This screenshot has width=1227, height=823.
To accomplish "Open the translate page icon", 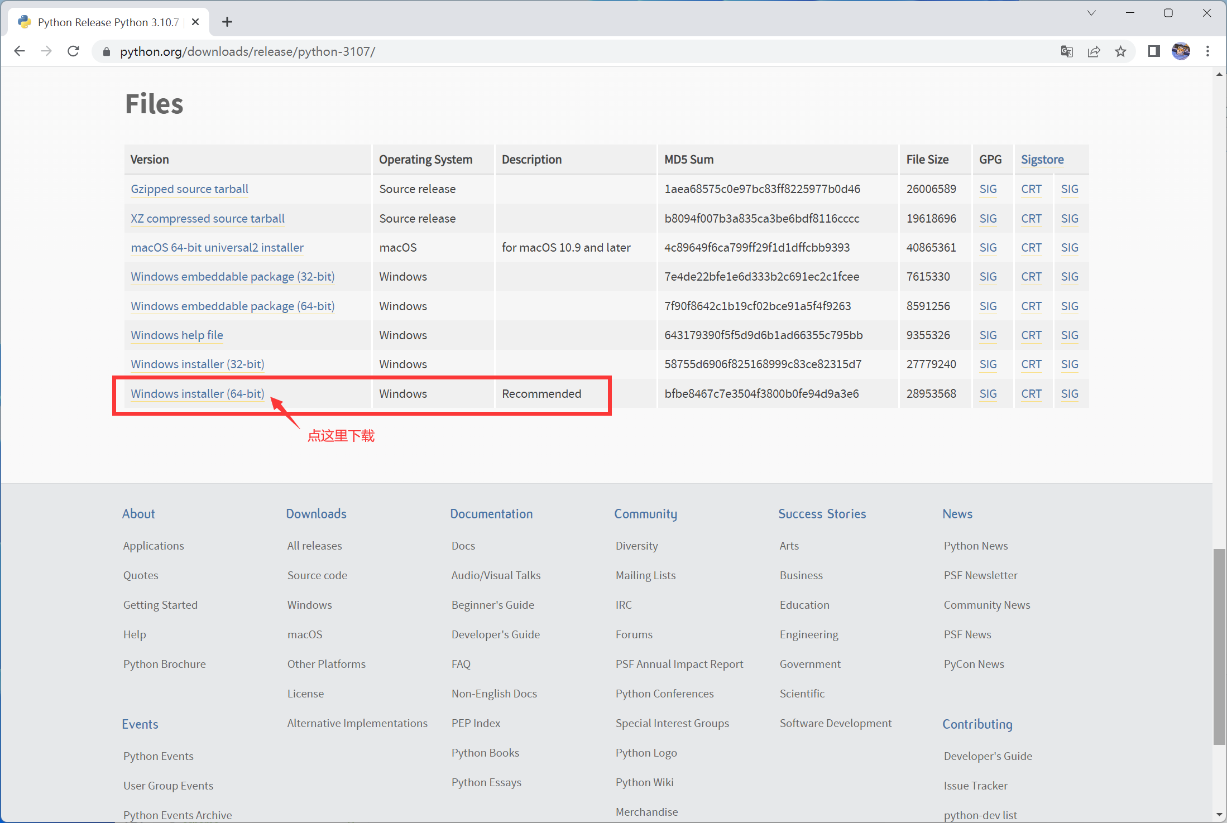I will click(x=1067, y=51).
